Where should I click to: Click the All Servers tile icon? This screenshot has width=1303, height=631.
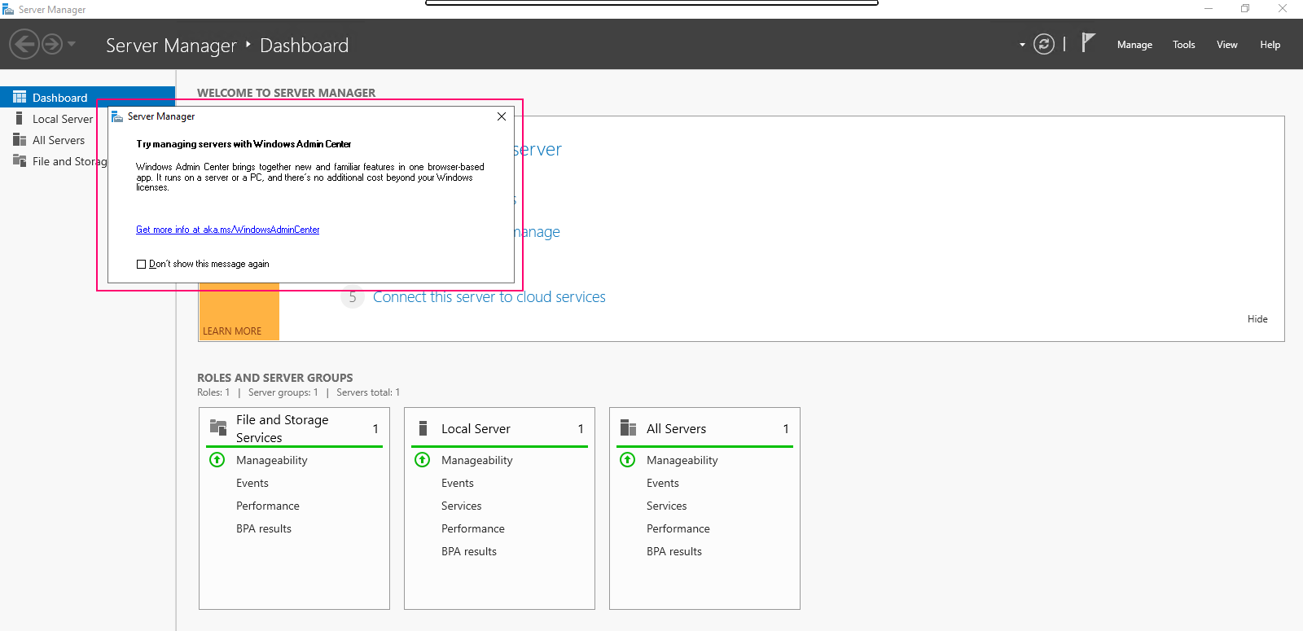pos(628,427)
